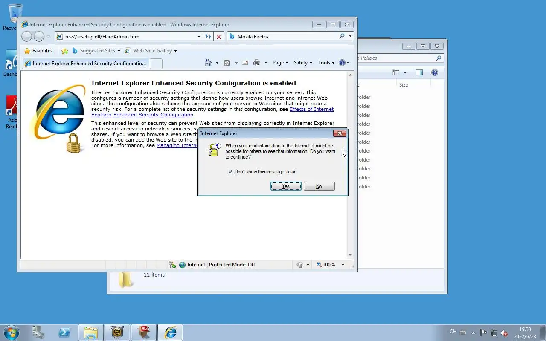Click the Home icon in command bar
This screenshot has height=341, width=546.
point(208,63)
